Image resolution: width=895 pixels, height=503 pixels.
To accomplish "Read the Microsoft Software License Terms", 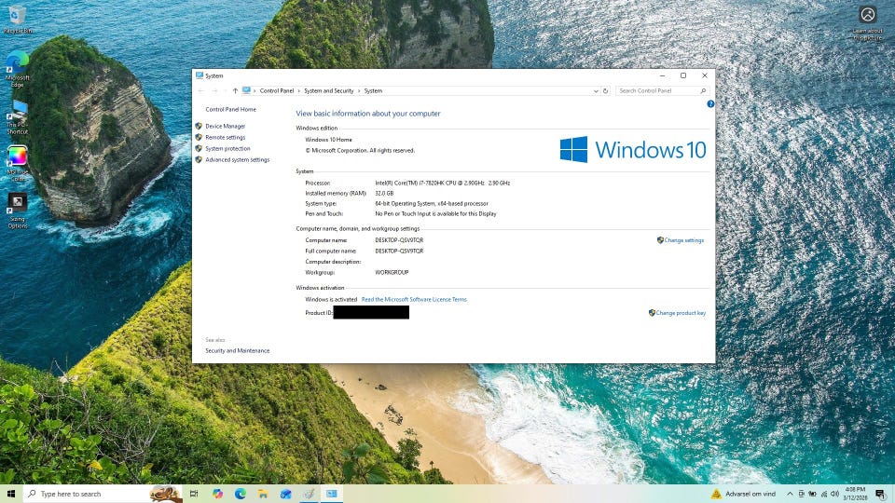I will pyautogui.click(x=414, y=299).
